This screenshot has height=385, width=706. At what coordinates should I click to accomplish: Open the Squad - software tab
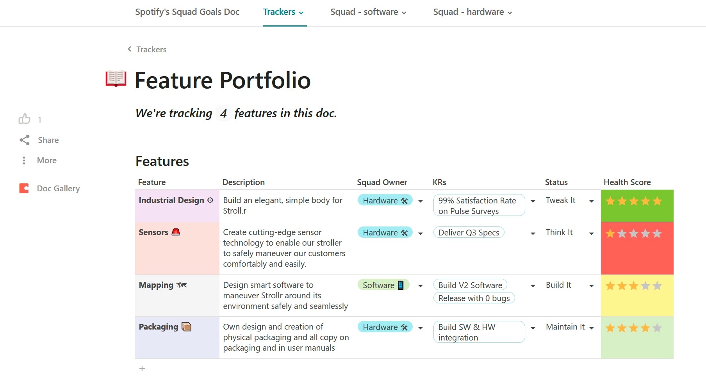pyautogui.click(x=368, y=12)
